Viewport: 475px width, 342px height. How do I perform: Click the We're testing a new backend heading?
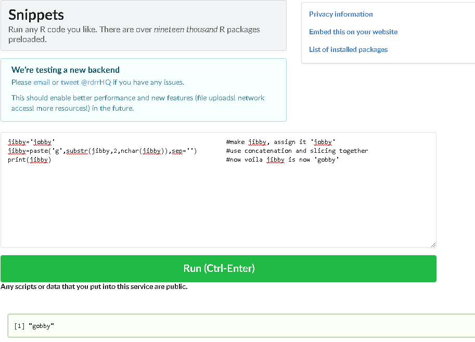pos(65,69)
